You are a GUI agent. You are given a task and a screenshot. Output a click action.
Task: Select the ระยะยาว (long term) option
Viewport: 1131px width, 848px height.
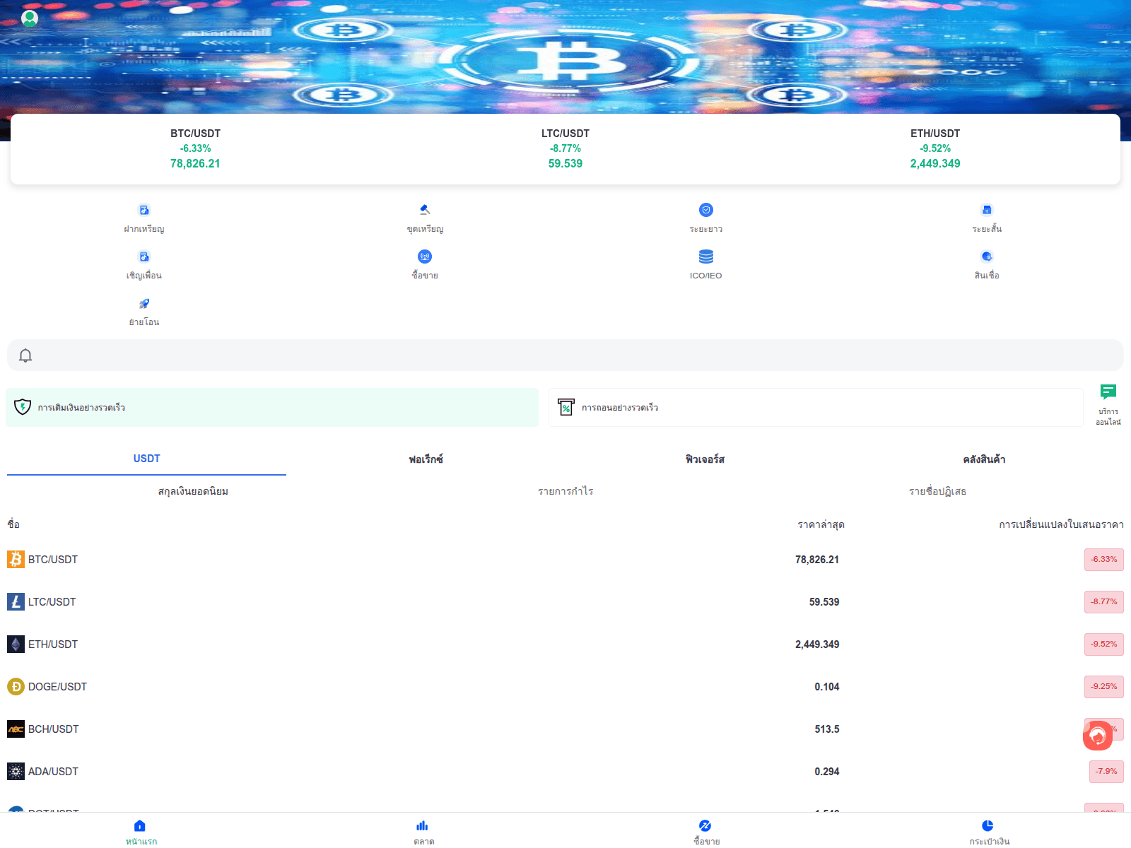coord(705,216)
